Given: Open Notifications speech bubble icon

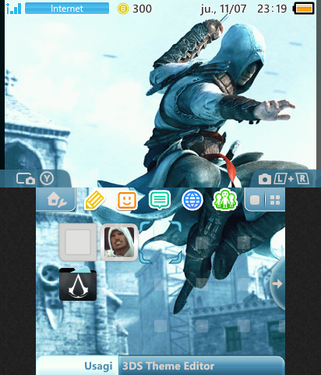Looking at the screenshot, I should 160,200.
